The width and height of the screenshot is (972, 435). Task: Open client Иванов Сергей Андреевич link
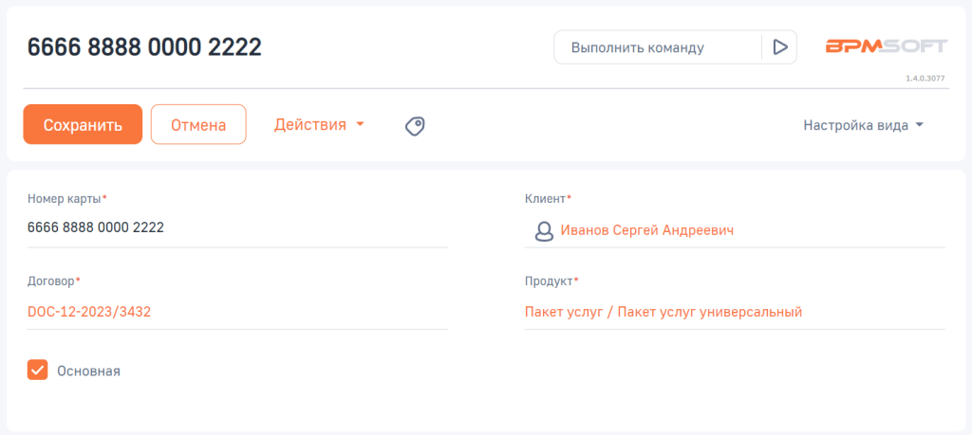click(647, 230)
